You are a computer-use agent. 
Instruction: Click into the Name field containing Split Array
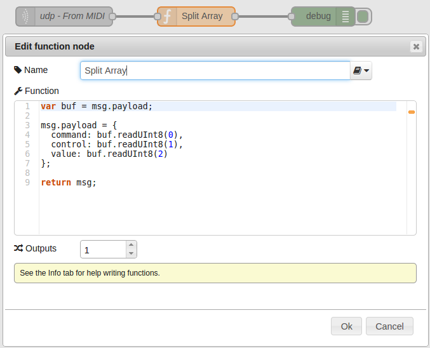pyautogui.click(x=215, y=71)
